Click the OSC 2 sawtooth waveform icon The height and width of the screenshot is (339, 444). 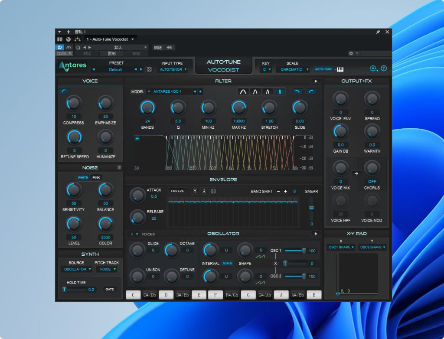pyautogui.click(x=260, y=283)
